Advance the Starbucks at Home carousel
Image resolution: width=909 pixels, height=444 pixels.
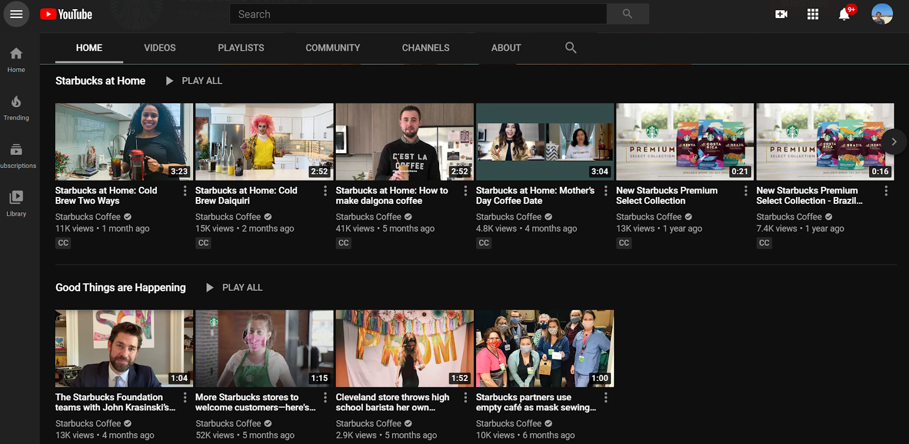[894, 142]
